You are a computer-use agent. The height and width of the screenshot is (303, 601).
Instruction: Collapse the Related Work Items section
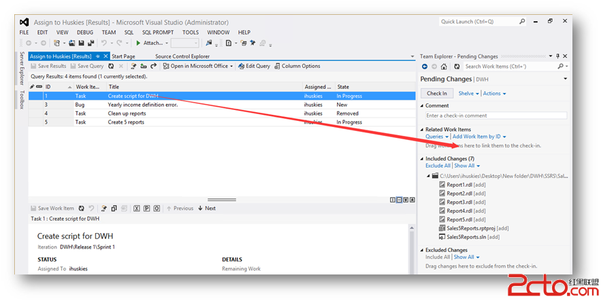422,130
